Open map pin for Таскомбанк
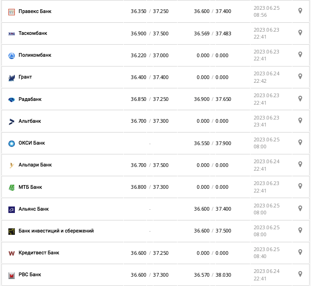 (300, 33)
